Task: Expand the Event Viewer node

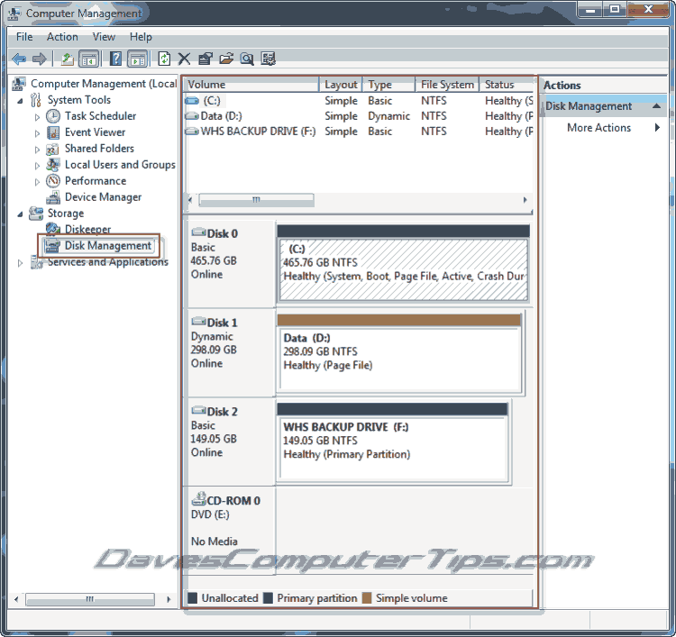Action: point(37,133)
